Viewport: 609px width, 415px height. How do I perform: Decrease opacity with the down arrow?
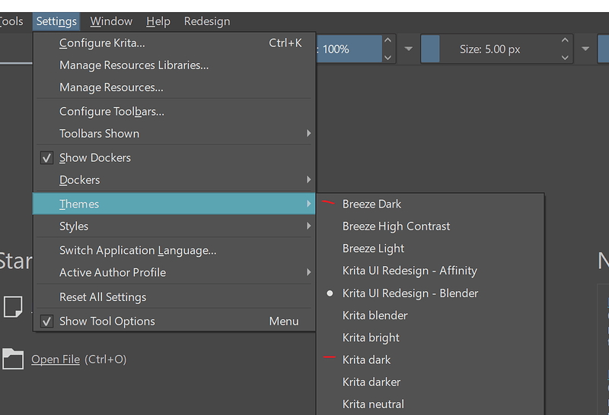(387, 57)
